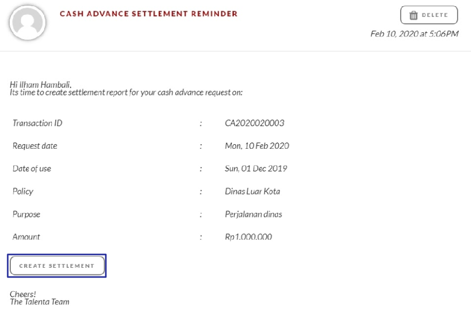Screen dimensions: 471x316
Task: Click the Amount field label
Action: (26, 237)
